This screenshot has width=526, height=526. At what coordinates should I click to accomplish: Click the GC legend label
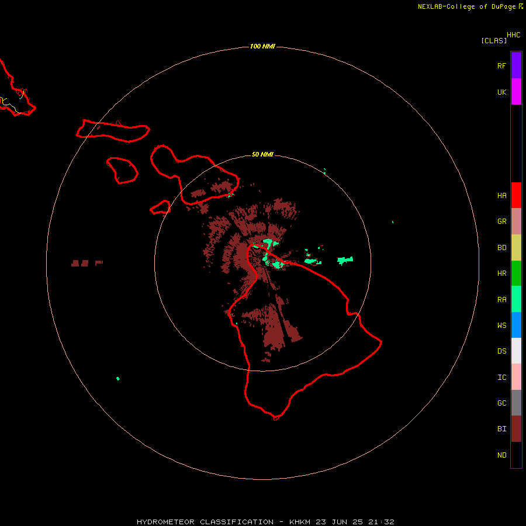tap(501, 403)
